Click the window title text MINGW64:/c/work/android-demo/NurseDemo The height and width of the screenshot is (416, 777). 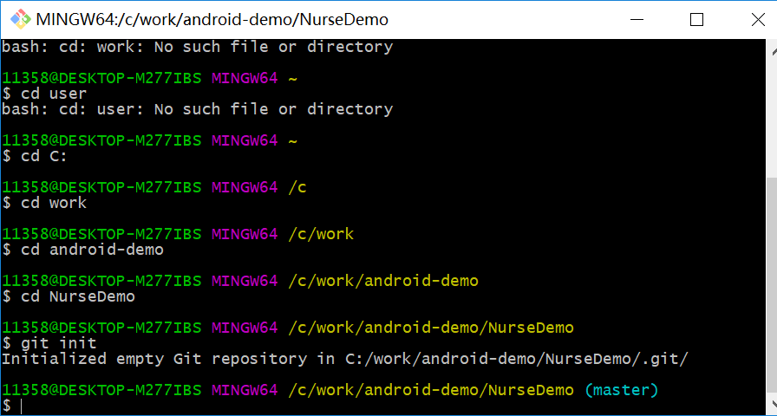click(212, 20)
